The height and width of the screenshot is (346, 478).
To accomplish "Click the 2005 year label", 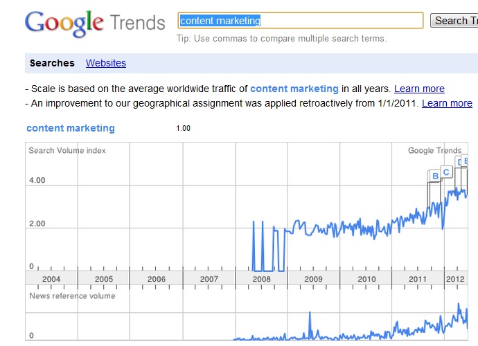I will [104, 279].
